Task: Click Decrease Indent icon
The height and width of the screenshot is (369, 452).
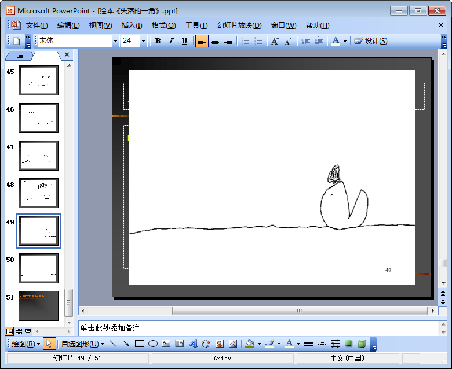Action: tap(305, 41)
